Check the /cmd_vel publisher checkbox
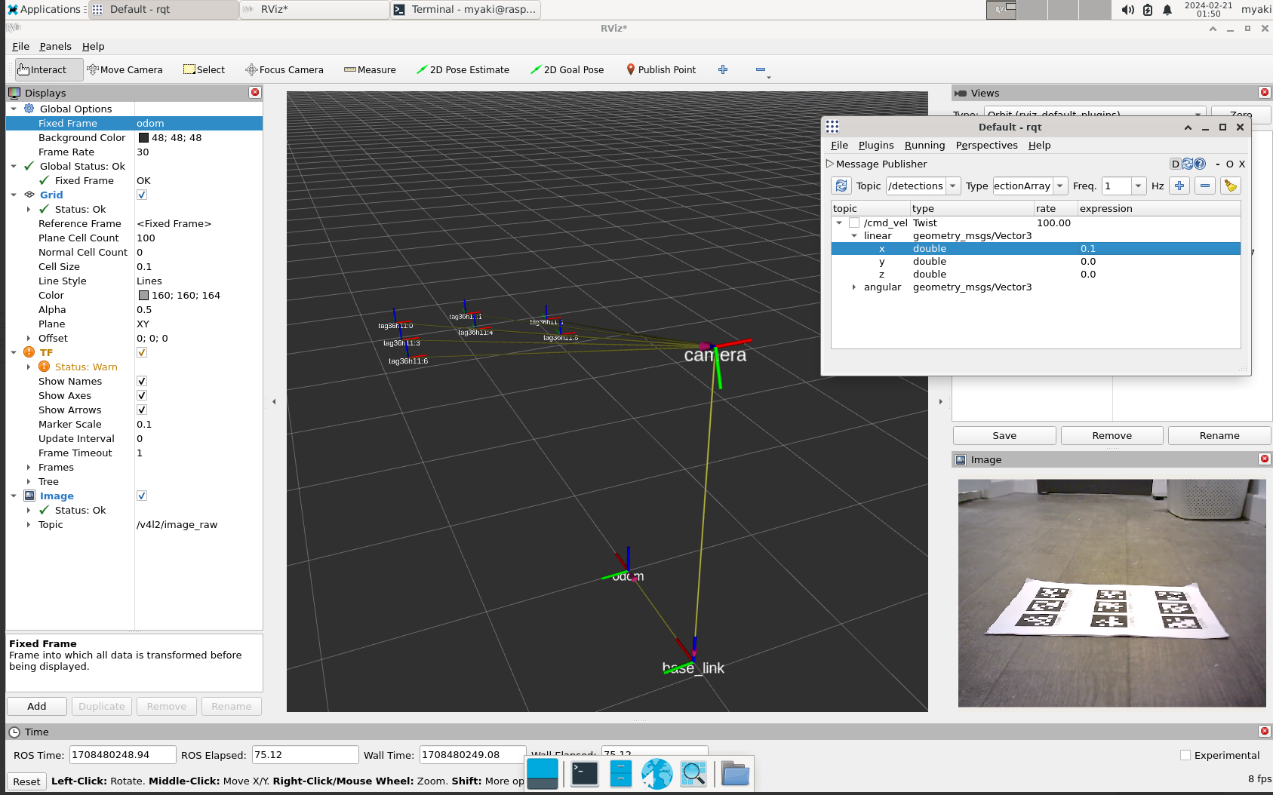The image size is (1273, 795). point(854,223)
